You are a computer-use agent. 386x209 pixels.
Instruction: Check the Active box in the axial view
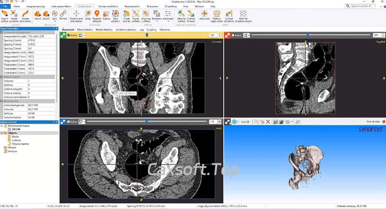pyautogui.click(x=69, y=122)
